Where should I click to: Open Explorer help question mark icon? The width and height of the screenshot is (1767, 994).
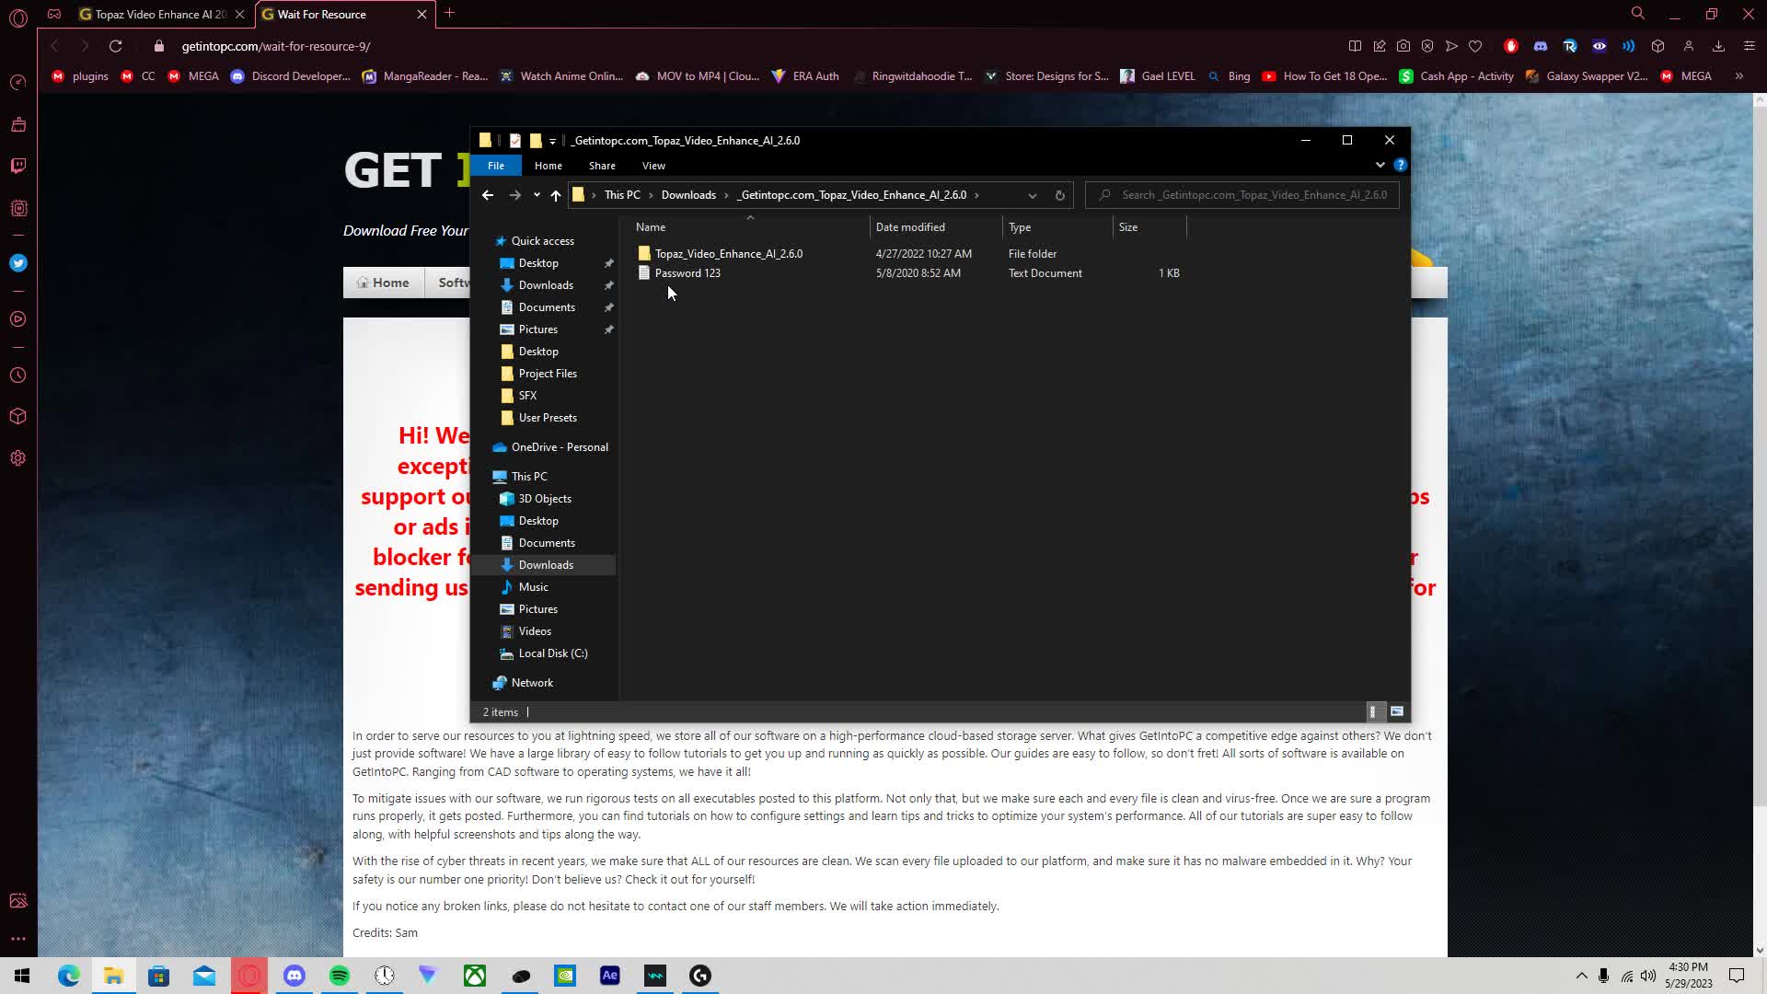[1400, 165]
